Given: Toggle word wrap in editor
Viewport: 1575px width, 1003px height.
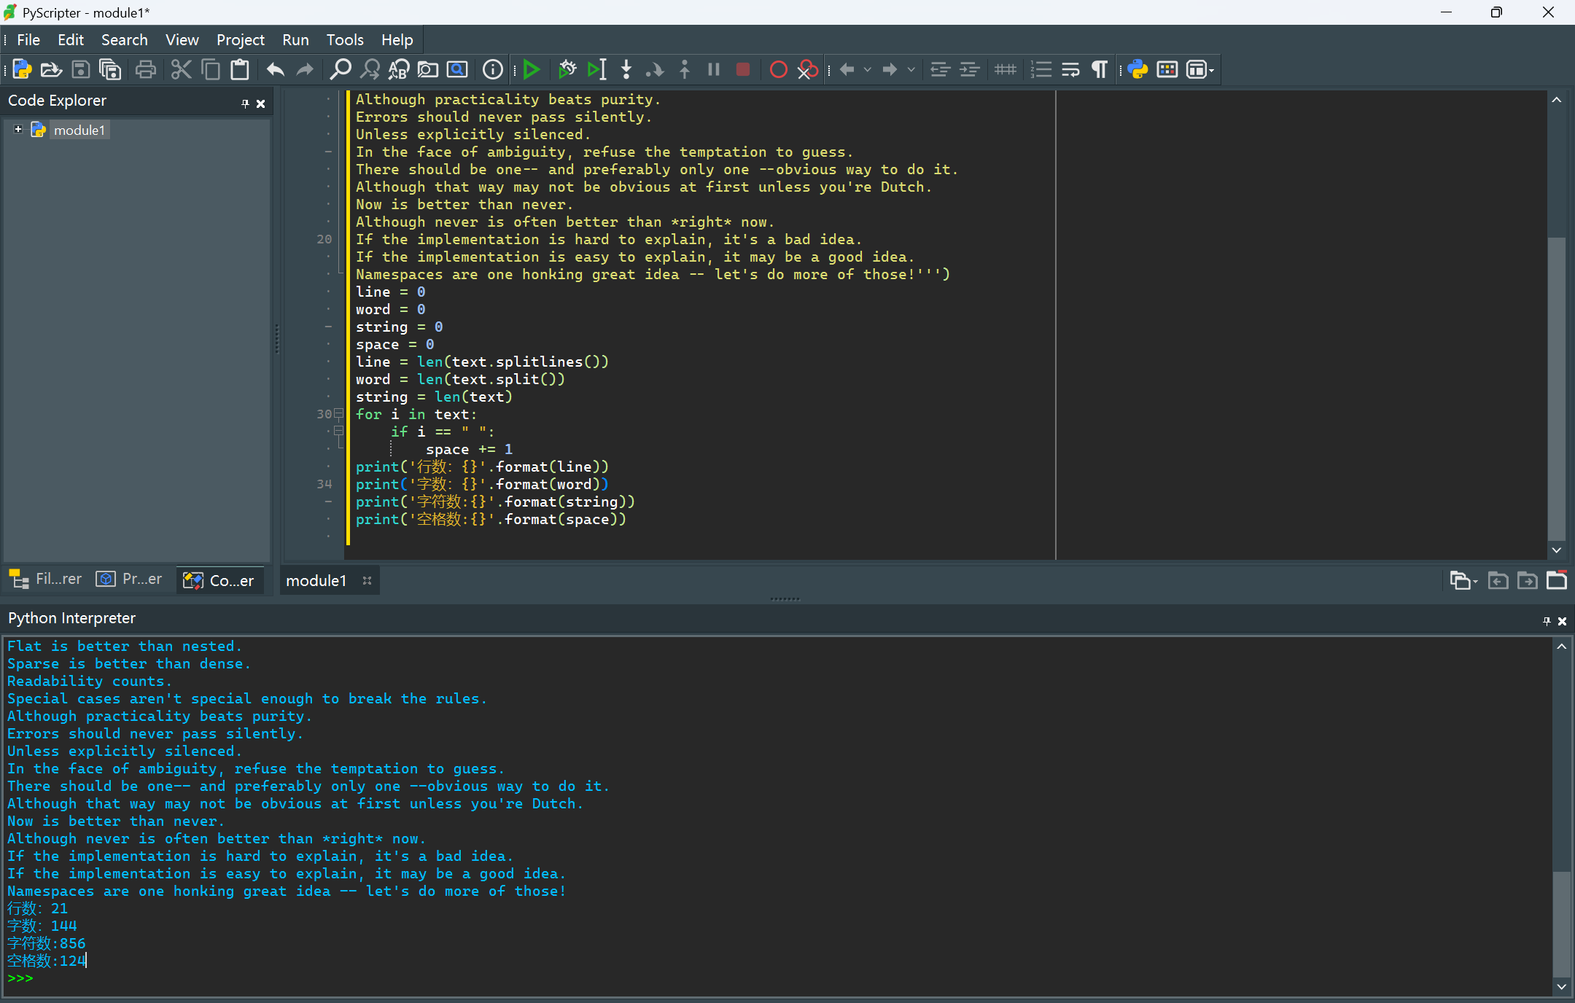Looking at the screenshot, I should (x=1070, y=70).
